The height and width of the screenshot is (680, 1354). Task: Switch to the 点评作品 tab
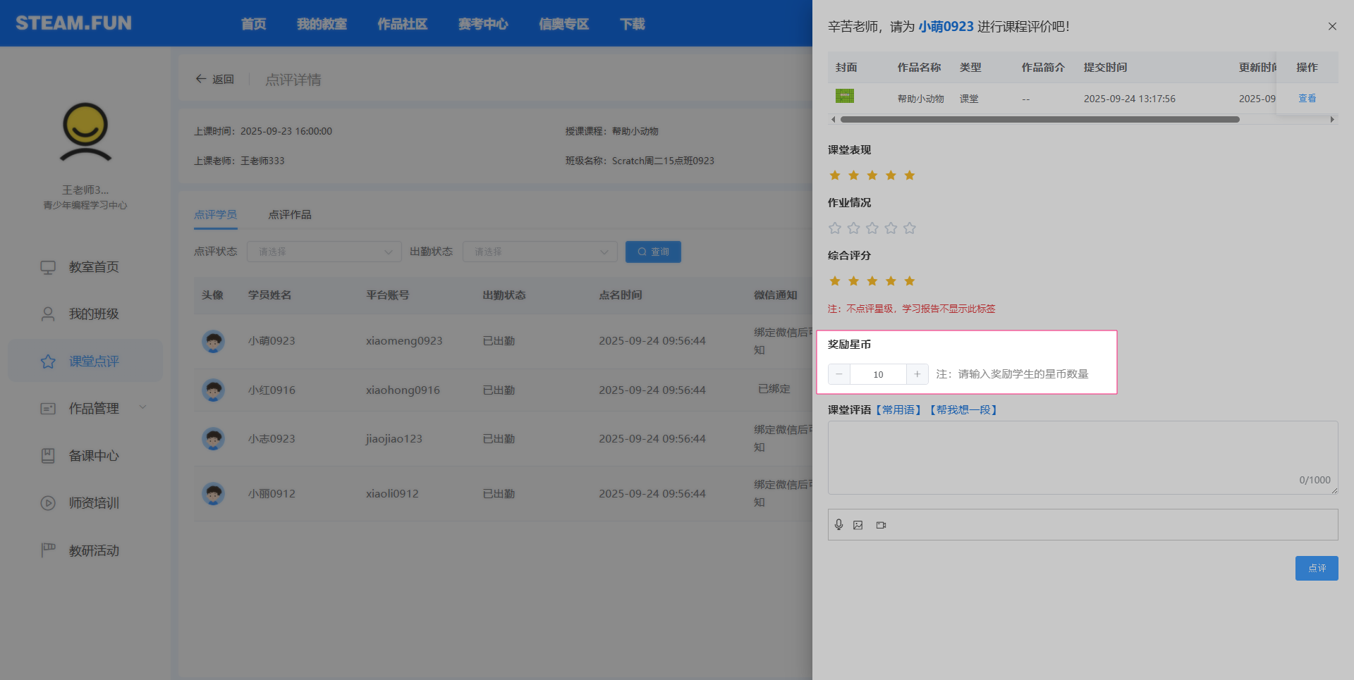click(289, 215)
